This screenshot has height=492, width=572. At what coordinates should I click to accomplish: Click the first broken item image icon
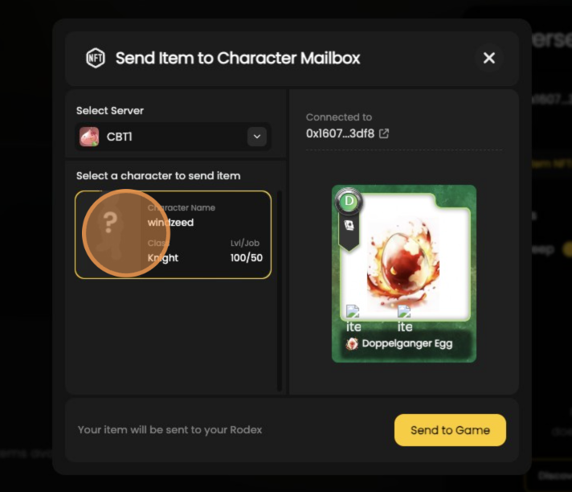coord(353,311)
